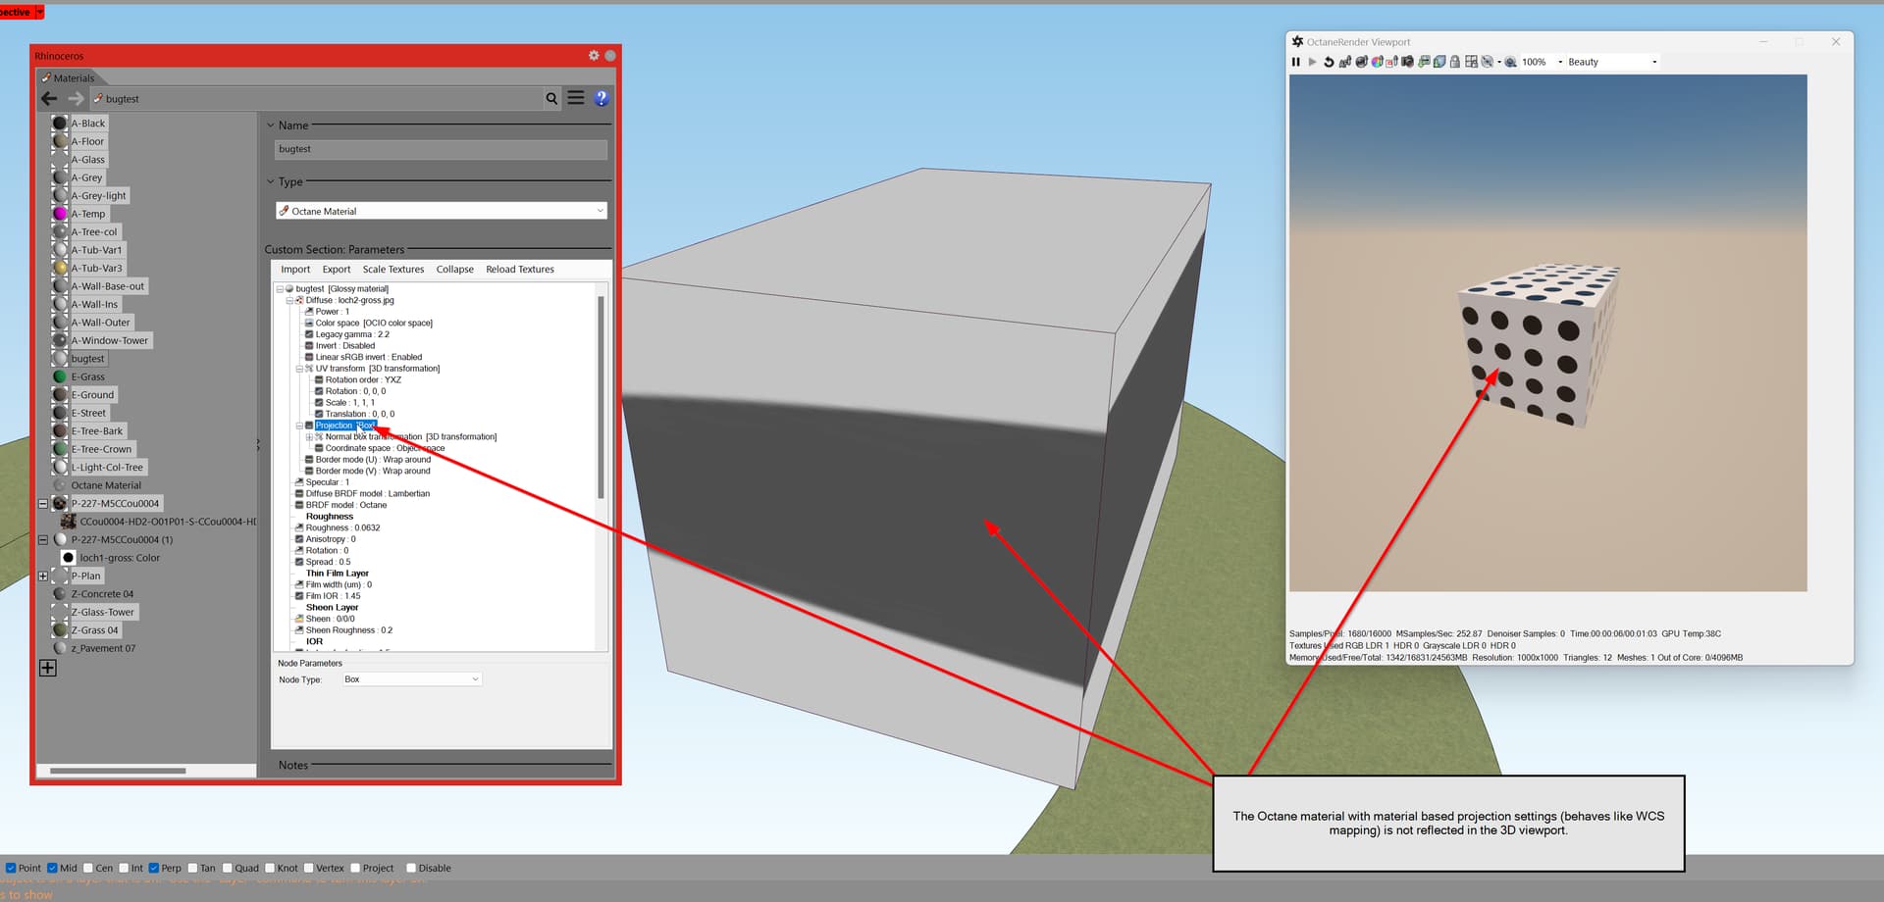Toggle the Mid osnap checkbox

52,868
